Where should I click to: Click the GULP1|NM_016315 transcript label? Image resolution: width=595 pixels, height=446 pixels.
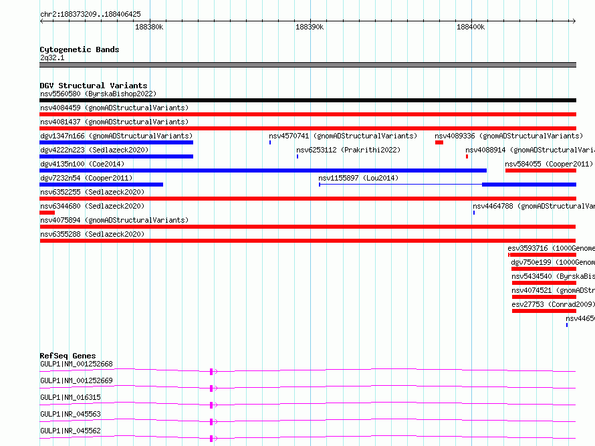coord(70,397)
